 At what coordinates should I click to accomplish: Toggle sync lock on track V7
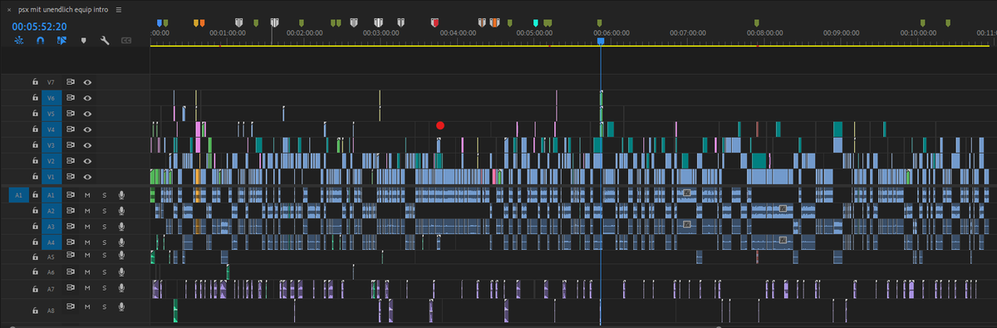point(71,82)
